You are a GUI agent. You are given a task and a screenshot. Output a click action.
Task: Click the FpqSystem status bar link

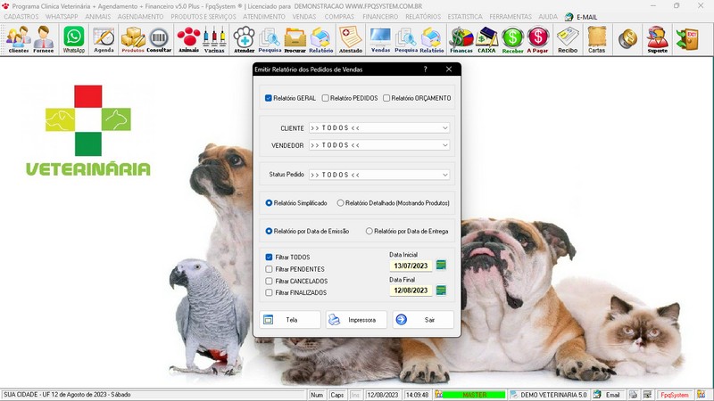[x=675, y=395]
